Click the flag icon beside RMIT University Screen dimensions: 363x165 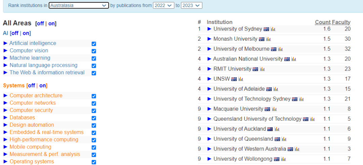(x=255, y=69)
